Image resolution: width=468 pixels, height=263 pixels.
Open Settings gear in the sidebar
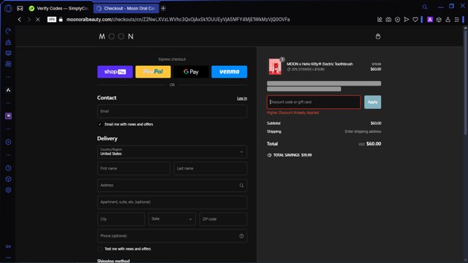(8, 190)
